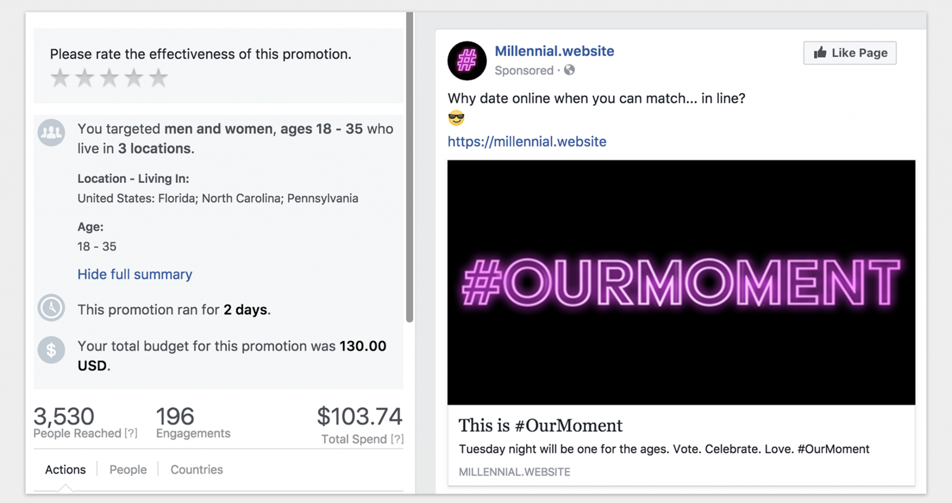Open the #OURMOMENT neon ad image
The image size is (952, 503).
pos(681,282)
